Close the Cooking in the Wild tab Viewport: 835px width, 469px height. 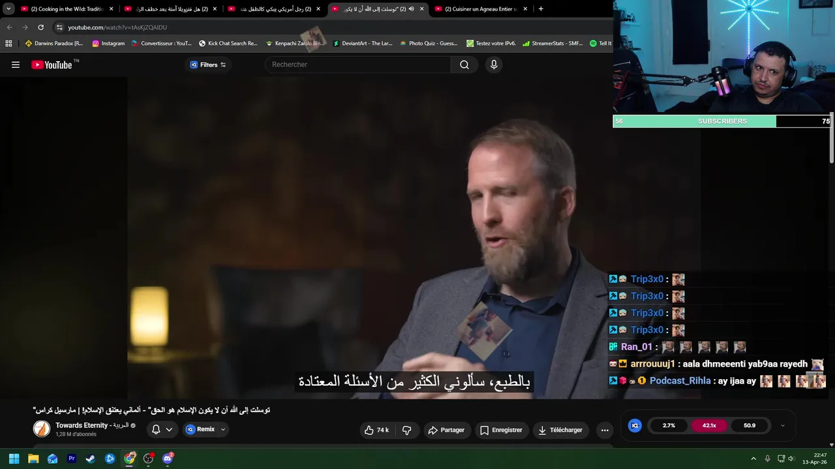111,9
